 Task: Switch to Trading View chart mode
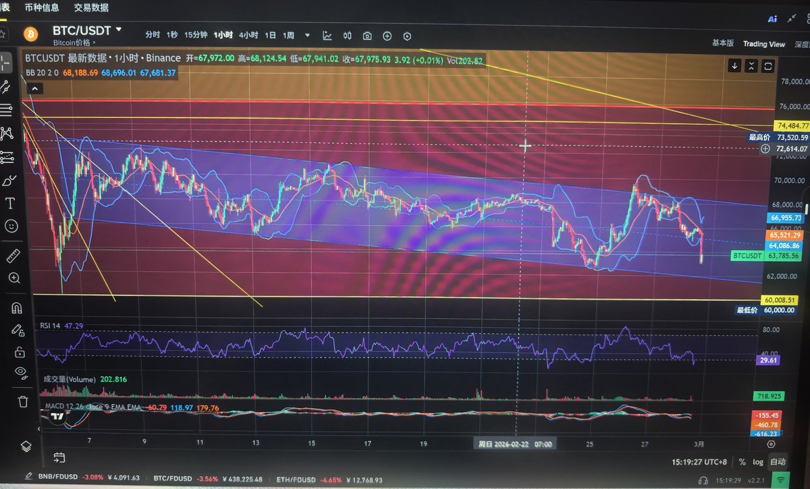click(764, 44)
